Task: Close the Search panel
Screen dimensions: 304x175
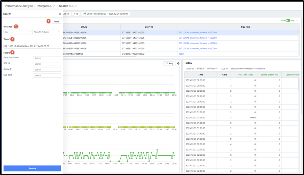Action: click(60, 14)
